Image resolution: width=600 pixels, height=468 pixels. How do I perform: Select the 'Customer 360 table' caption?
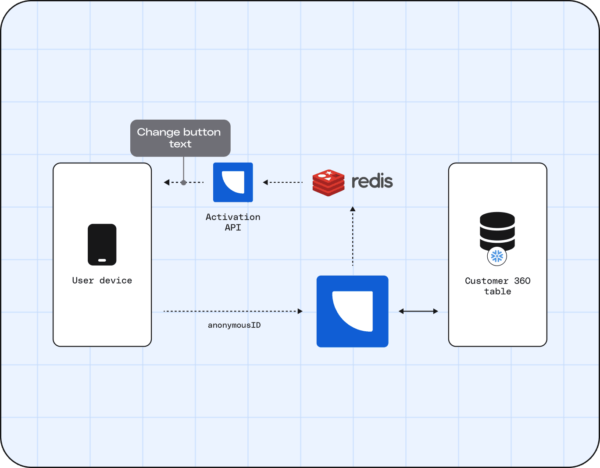click(x=497, y=286)
